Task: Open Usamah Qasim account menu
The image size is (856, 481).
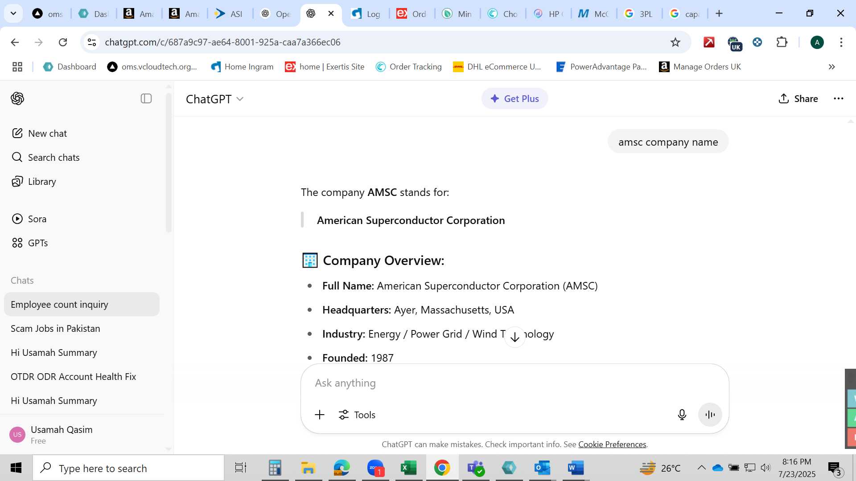Action: point(82,434)
